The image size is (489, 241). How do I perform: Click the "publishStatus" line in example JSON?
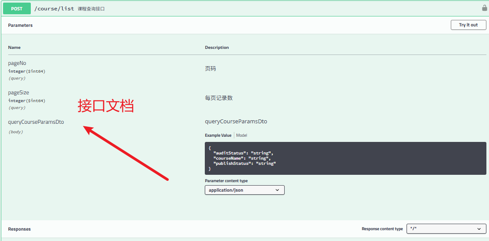[x=245, y=163]
